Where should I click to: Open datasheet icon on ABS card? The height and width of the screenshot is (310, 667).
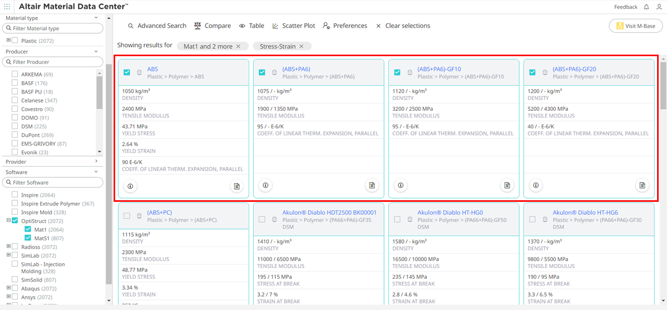click(237, 186)
